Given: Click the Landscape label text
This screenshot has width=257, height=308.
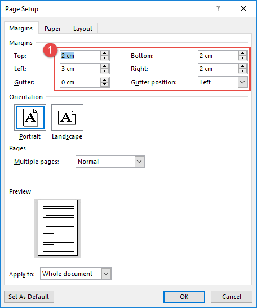Looking at the screenshot, I should [x=67, y=136].
